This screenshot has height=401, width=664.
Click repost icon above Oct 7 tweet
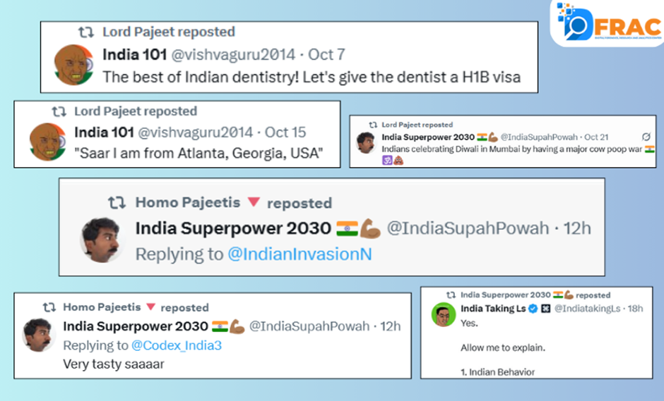pyautogui.click(x=86, y=32)
